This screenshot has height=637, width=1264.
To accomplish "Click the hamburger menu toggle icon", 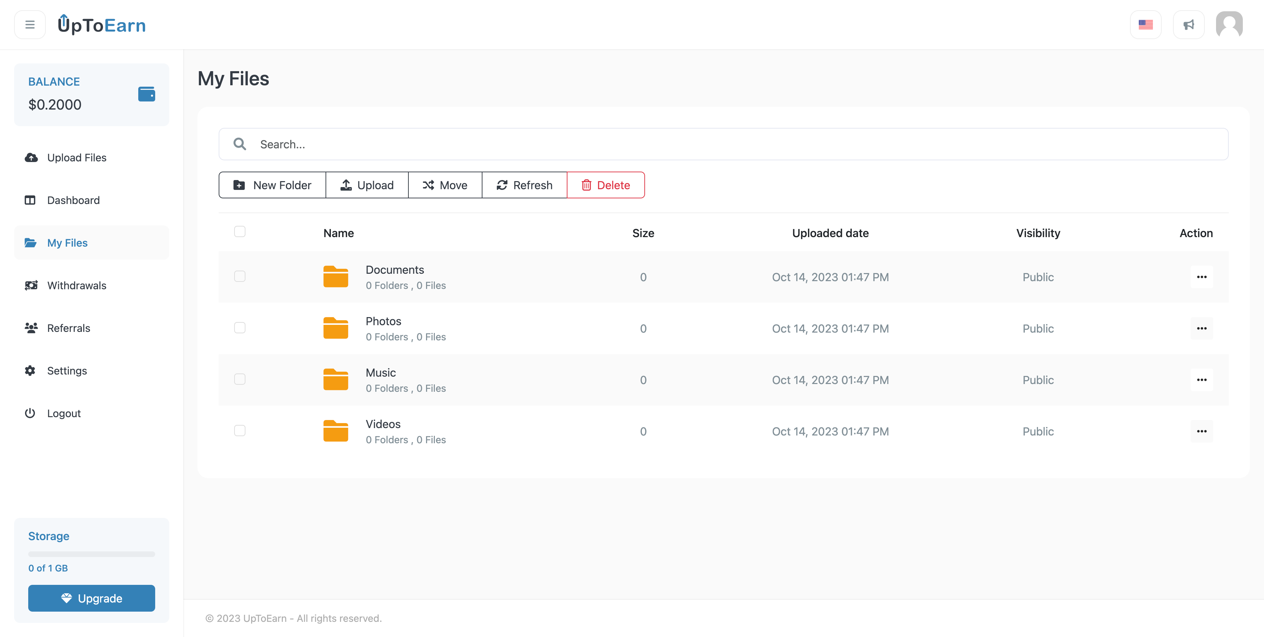I will tap(30, 25).
